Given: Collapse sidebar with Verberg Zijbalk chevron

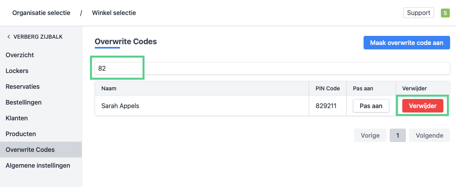Looking at the screenshot, I should click(x=9, y=37).
